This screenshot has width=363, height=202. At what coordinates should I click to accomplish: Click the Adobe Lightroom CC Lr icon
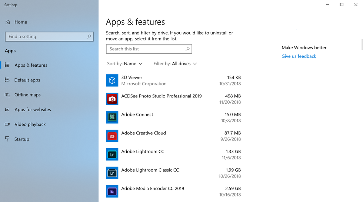pos(112,155)
